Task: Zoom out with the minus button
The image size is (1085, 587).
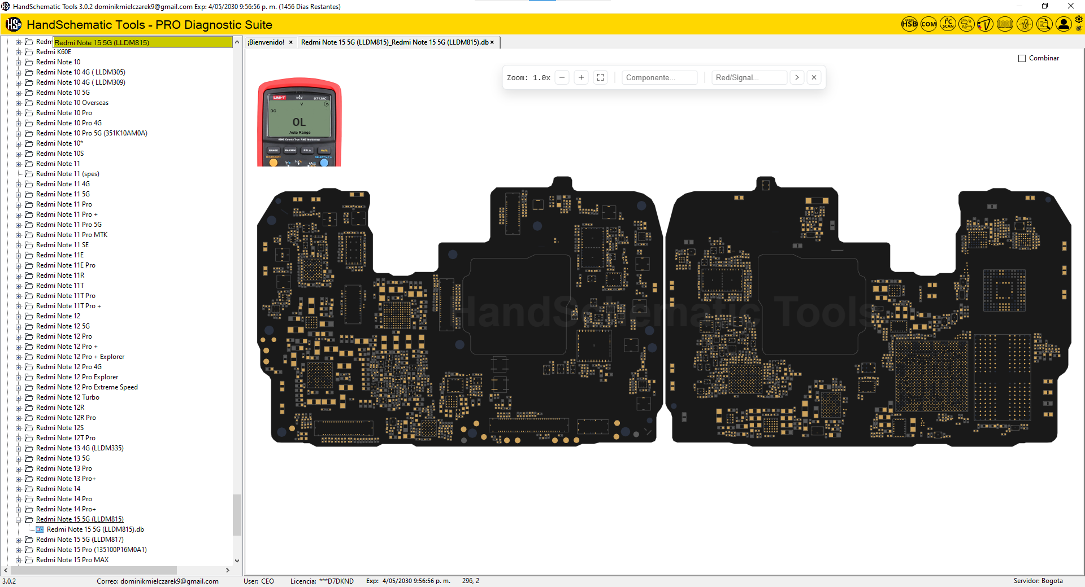Action: 562,77
